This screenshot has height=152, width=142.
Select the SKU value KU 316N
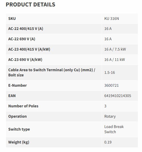[x=112, y=19]
